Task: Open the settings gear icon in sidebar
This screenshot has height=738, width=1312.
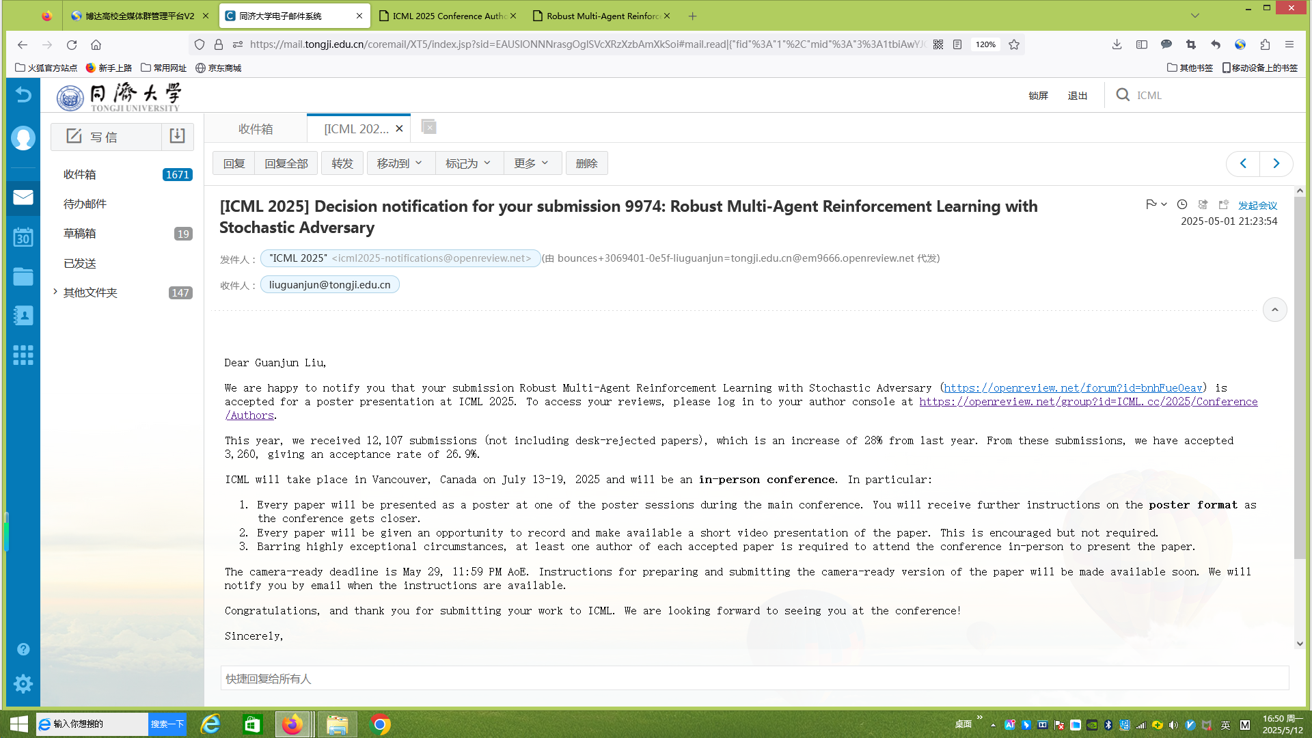Action: [23, 683]
